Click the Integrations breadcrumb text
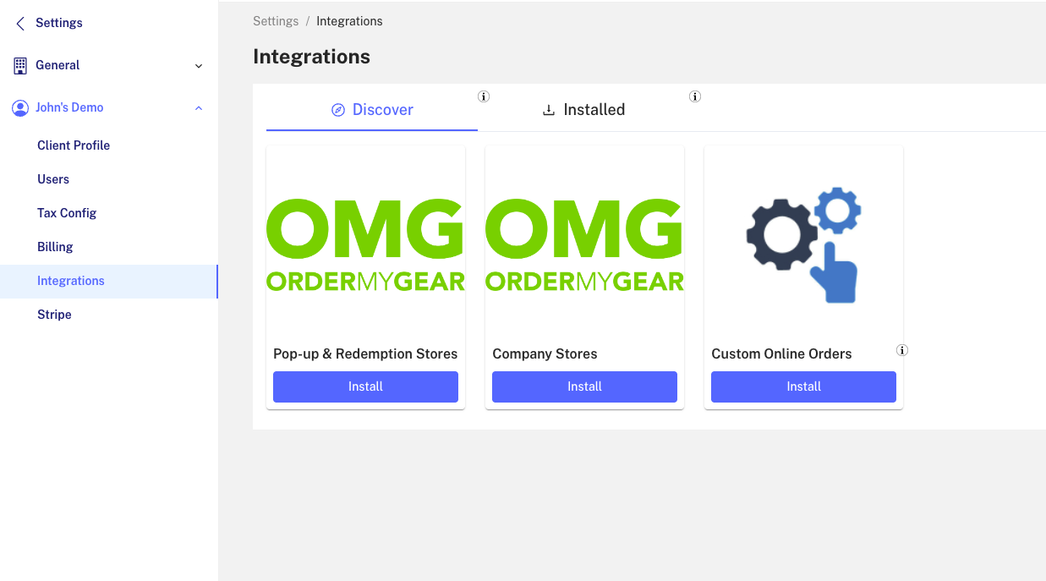1046x581 pixels. (x=349, y=21)
